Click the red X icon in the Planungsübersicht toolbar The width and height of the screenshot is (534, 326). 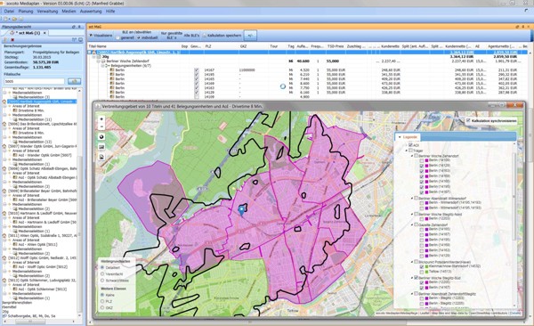[12, 40]
